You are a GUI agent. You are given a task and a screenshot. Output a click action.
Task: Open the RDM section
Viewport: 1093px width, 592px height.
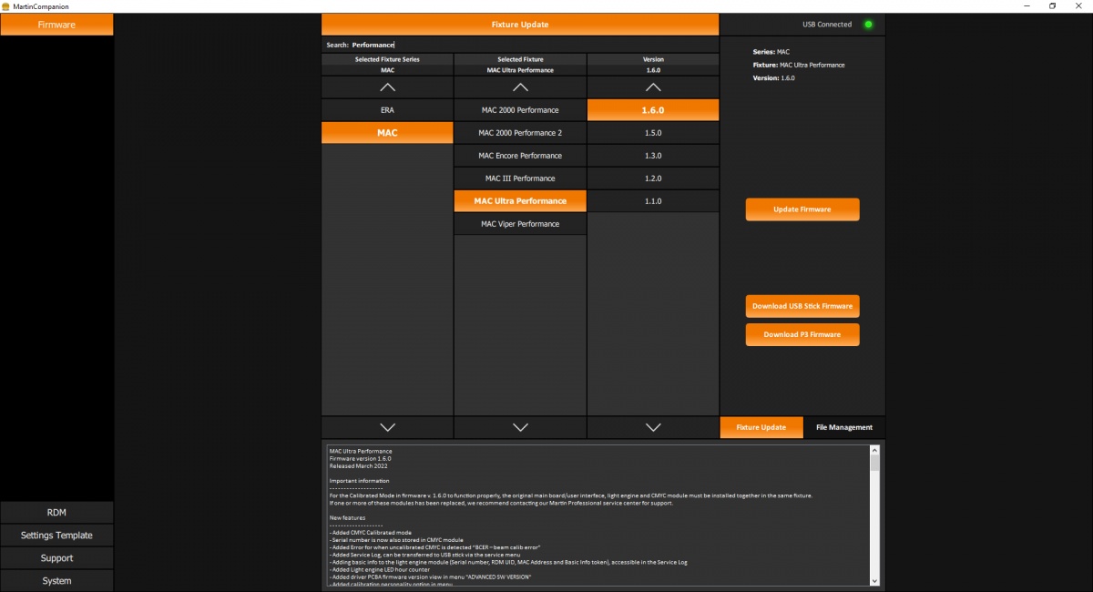click(x=56, y=513)
